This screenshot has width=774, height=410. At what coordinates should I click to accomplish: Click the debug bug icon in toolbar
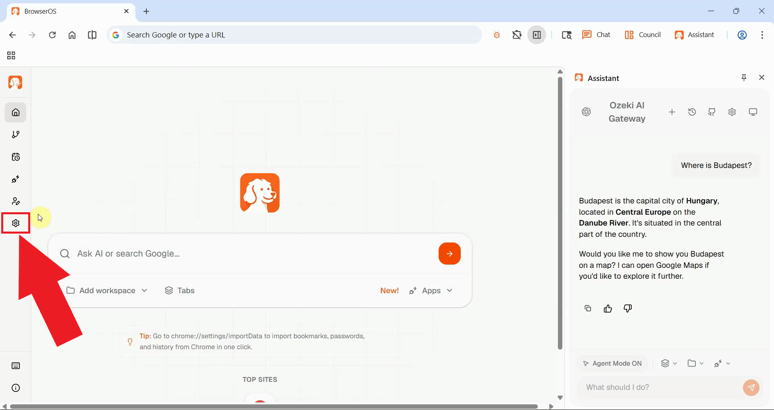point(497,35)
